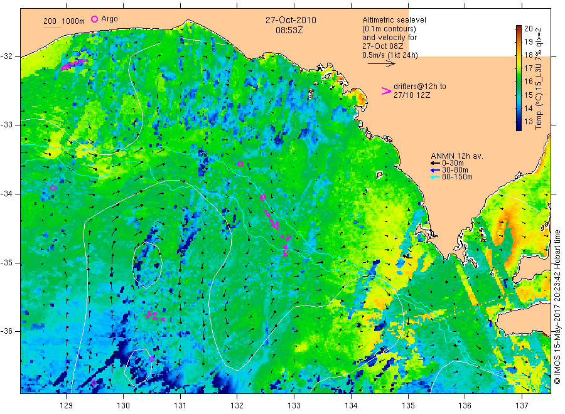Click the '0-30m' depth label
The height and width of the screenshot is (414, 565).
click(453, 163)
